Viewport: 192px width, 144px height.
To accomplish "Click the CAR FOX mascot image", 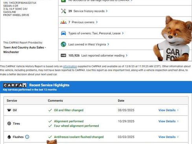I will click(x=173, y=39).
